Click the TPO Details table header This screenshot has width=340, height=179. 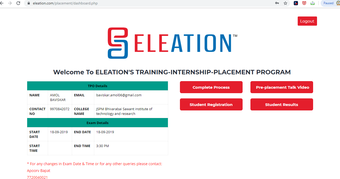pyautogui.click(x=97, y=86)
